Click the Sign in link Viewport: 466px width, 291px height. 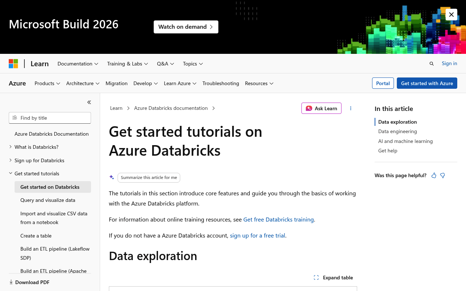(449, 63)
